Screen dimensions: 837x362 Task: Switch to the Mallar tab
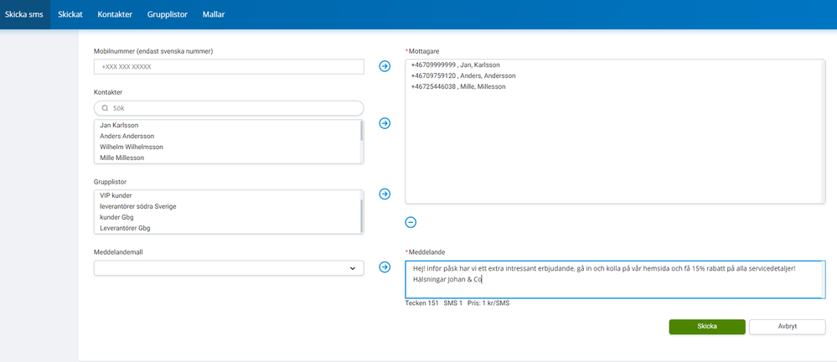click(214, 14)
